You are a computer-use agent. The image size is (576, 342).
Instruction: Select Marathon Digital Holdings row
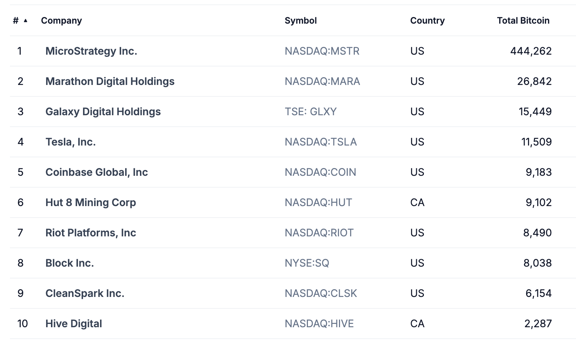(x=110, y=81)
